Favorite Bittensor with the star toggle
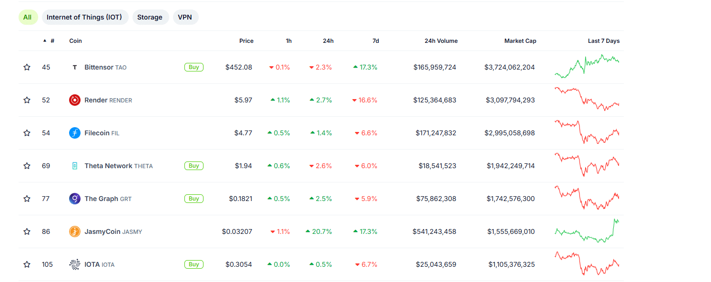 (27, 67)
